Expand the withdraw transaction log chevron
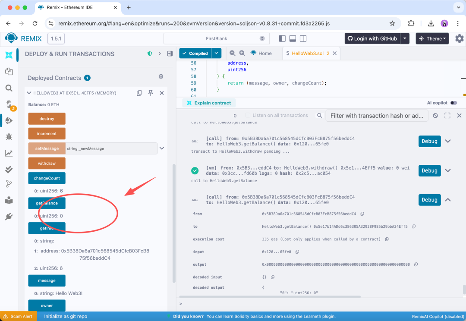 pos(448,170)
